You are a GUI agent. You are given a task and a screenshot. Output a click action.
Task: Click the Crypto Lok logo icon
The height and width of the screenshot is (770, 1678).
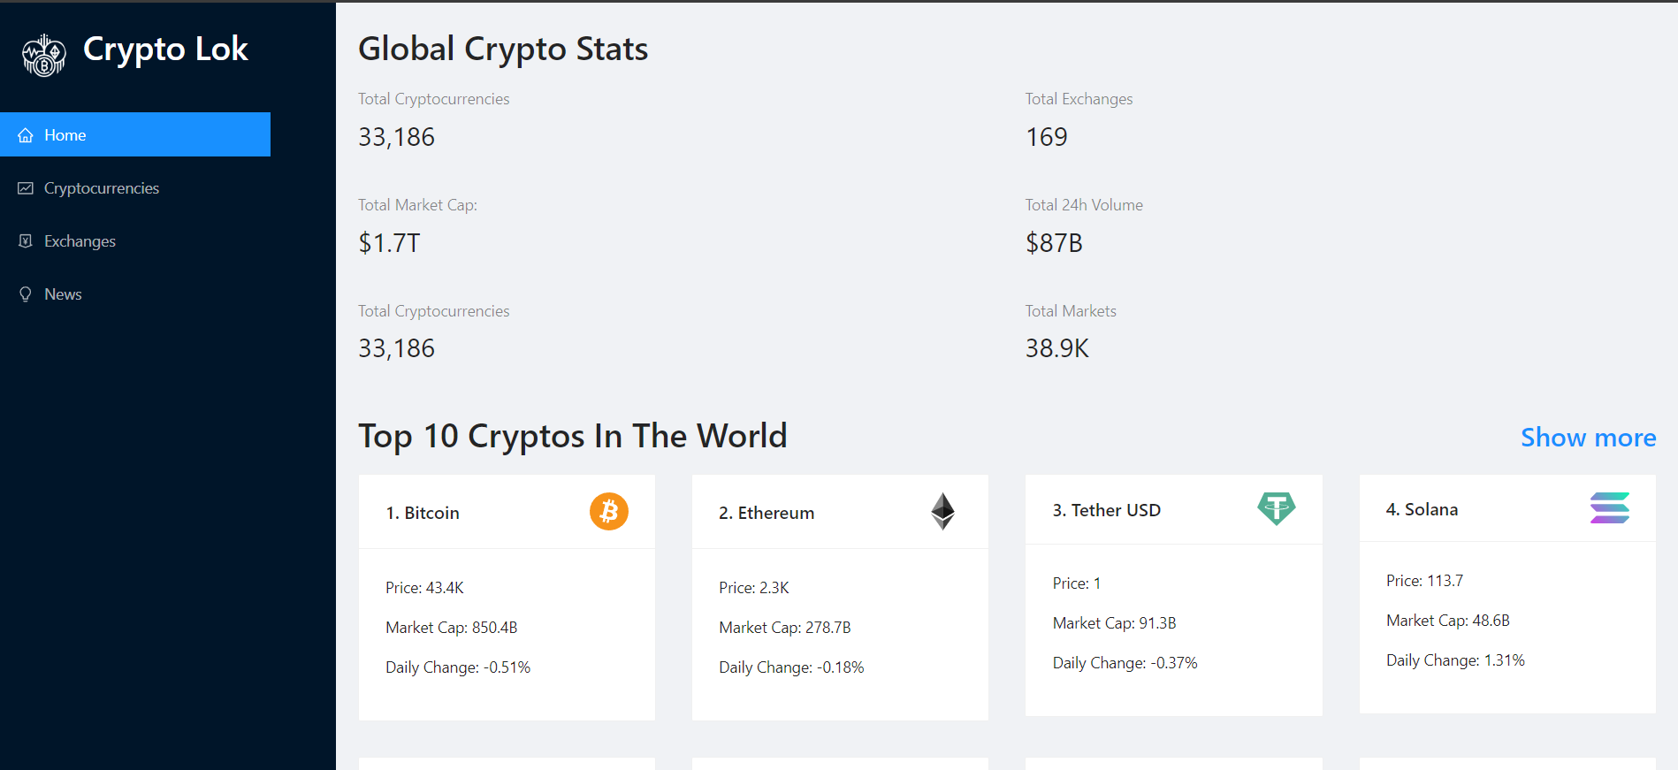point(43,56)
